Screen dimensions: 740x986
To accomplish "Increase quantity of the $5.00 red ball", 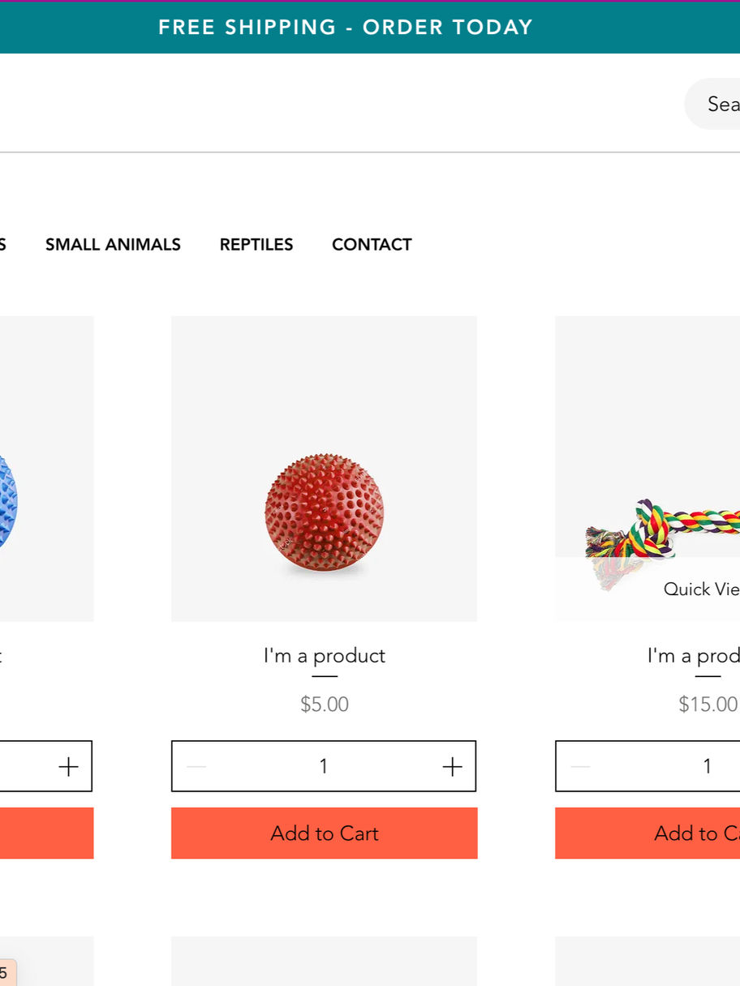I will click(452, 766).
